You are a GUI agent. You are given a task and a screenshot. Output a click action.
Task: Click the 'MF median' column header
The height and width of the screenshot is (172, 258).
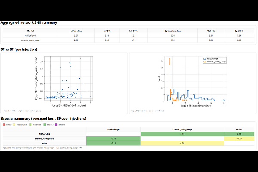coord(76,31)
